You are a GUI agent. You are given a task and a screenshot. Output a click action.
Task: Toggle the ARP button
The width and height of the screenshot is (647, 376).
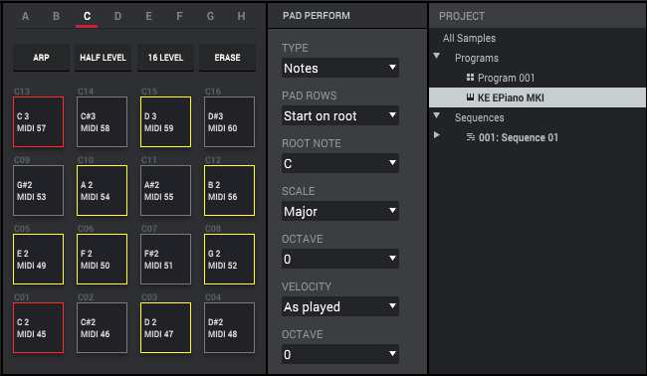tap(41, 58)
